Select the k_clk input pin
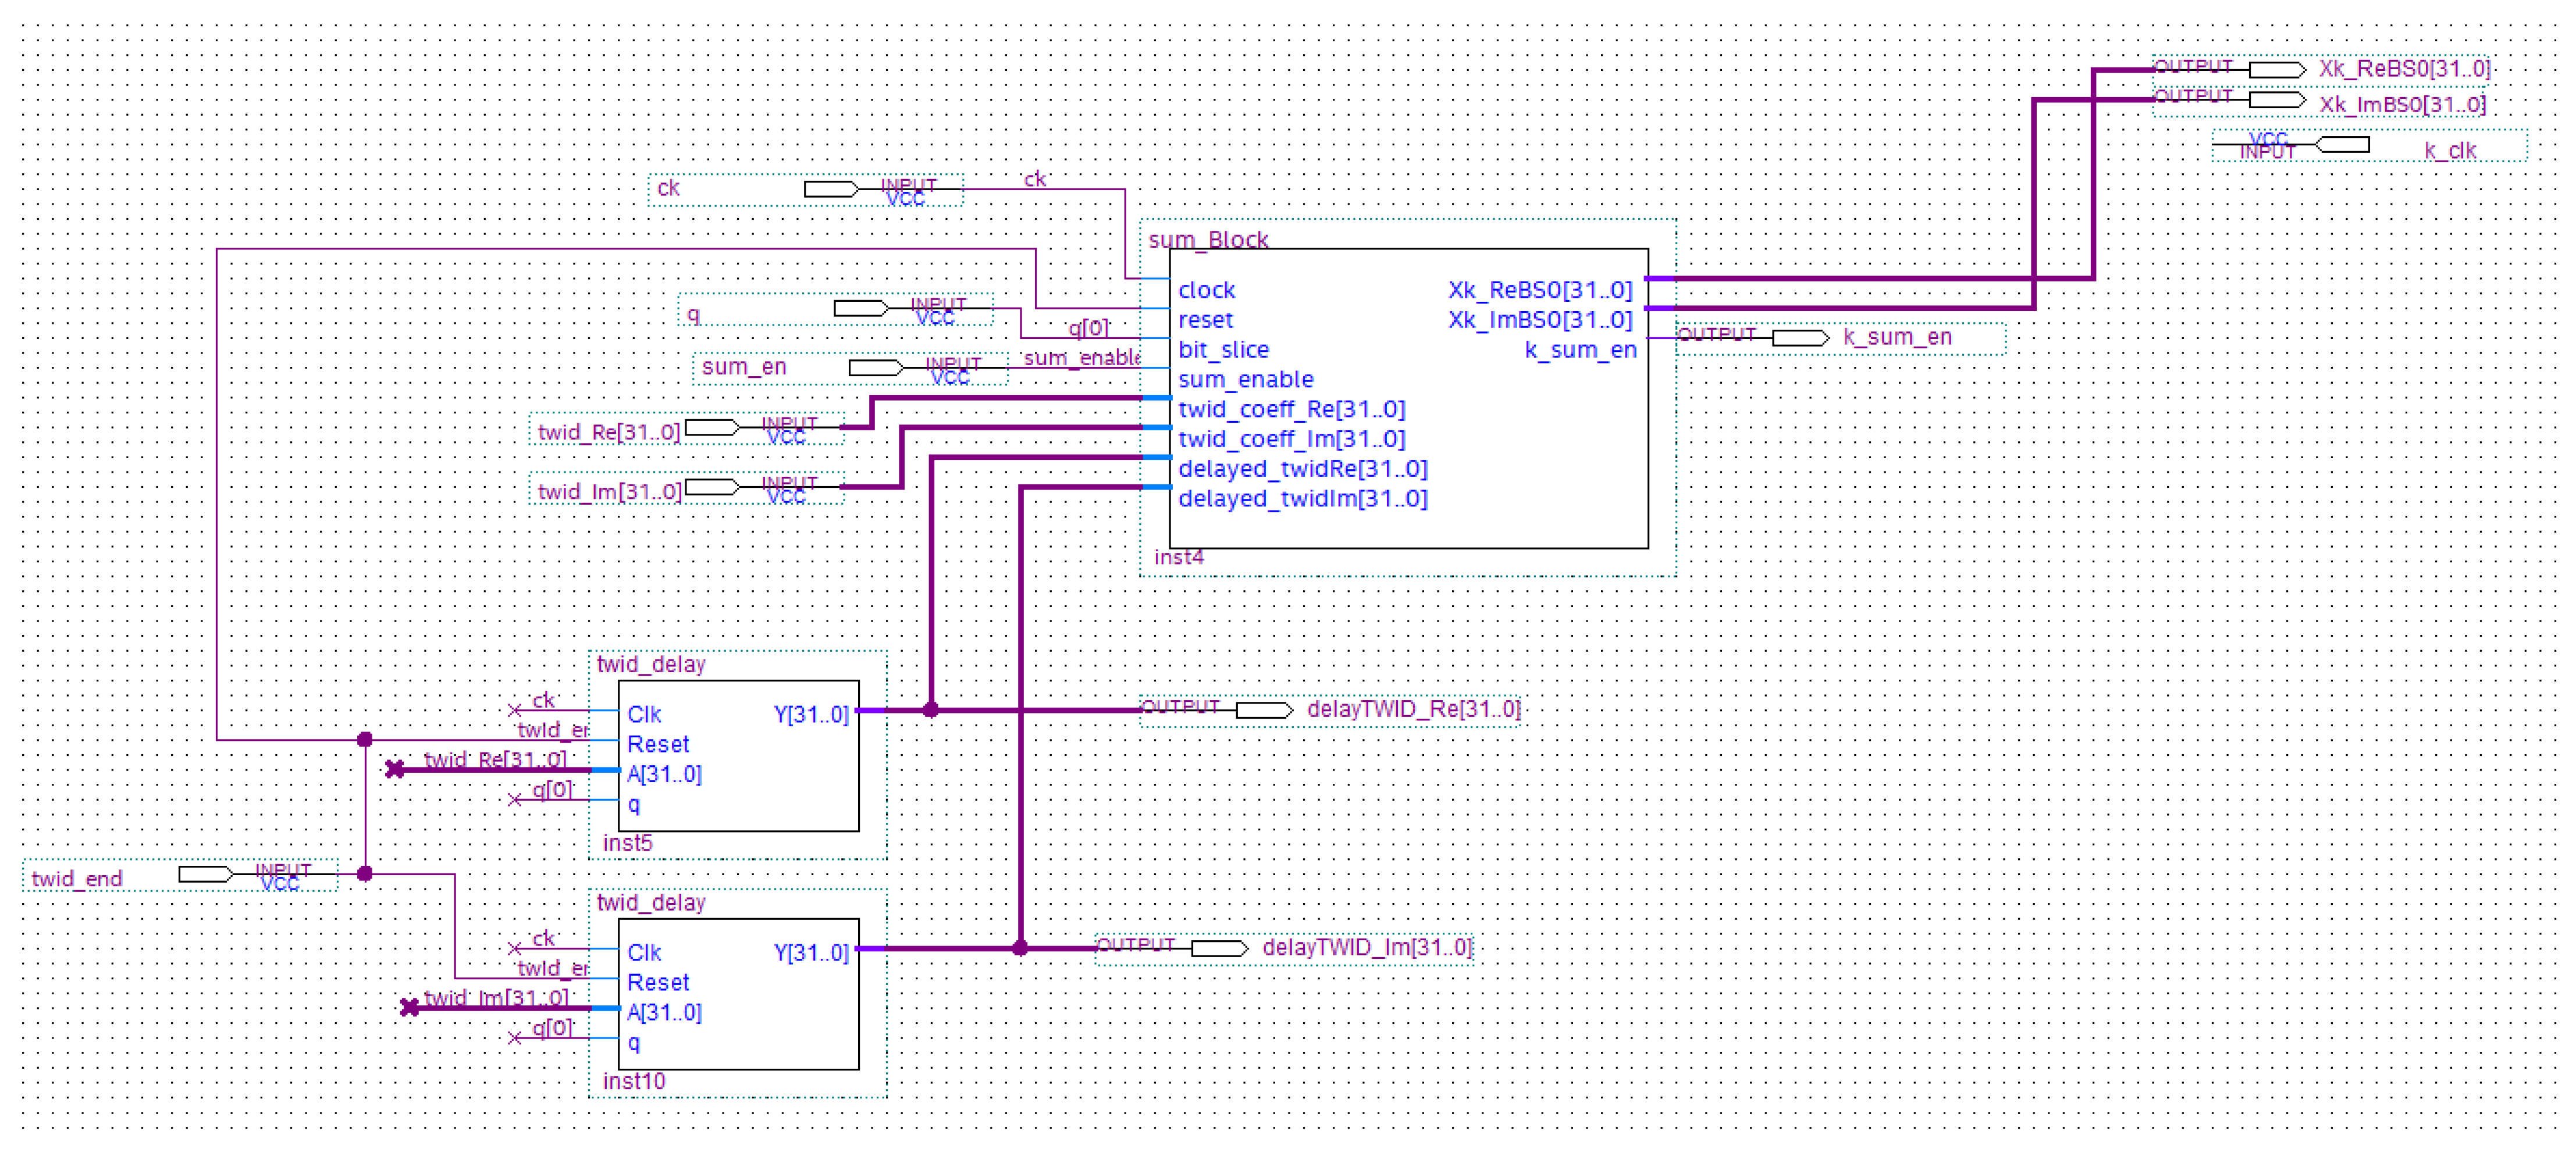The height and width of the screenshot is (1149, 2576). tap(2342, 146)
